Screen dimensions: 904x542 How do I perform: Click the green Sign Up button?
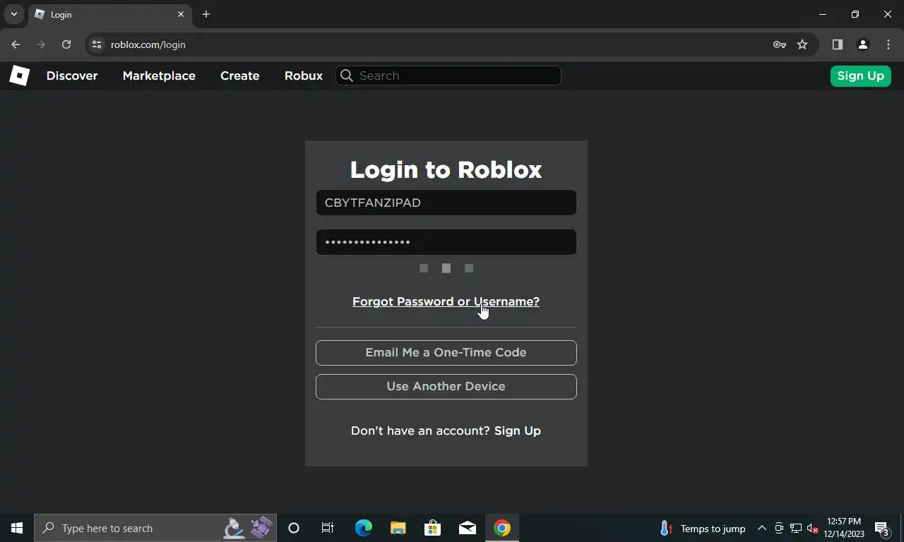(x=860, y=76)
